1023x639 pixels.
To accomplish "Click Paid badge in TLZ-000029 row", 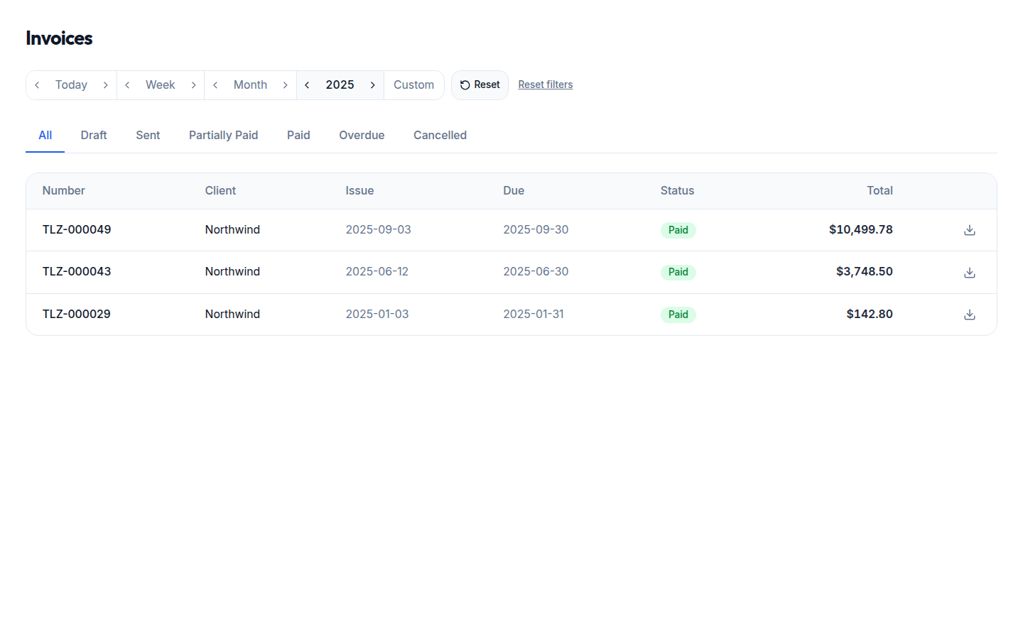I will [x=678, y=315].
